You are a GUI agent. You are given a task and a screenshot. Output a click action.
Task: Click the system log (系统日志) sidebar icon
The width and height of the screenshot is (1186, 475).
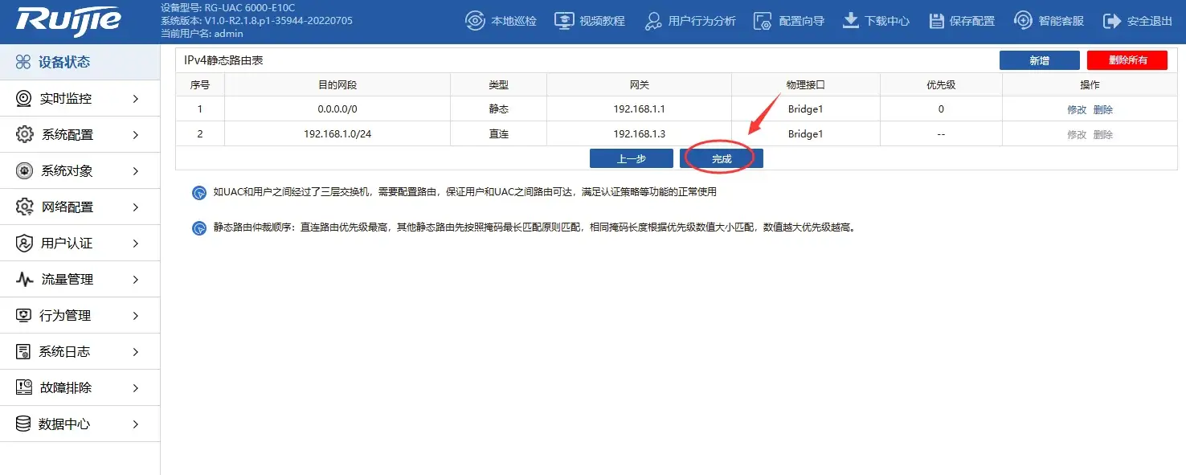pyautogui.click(x=23, y=351)
